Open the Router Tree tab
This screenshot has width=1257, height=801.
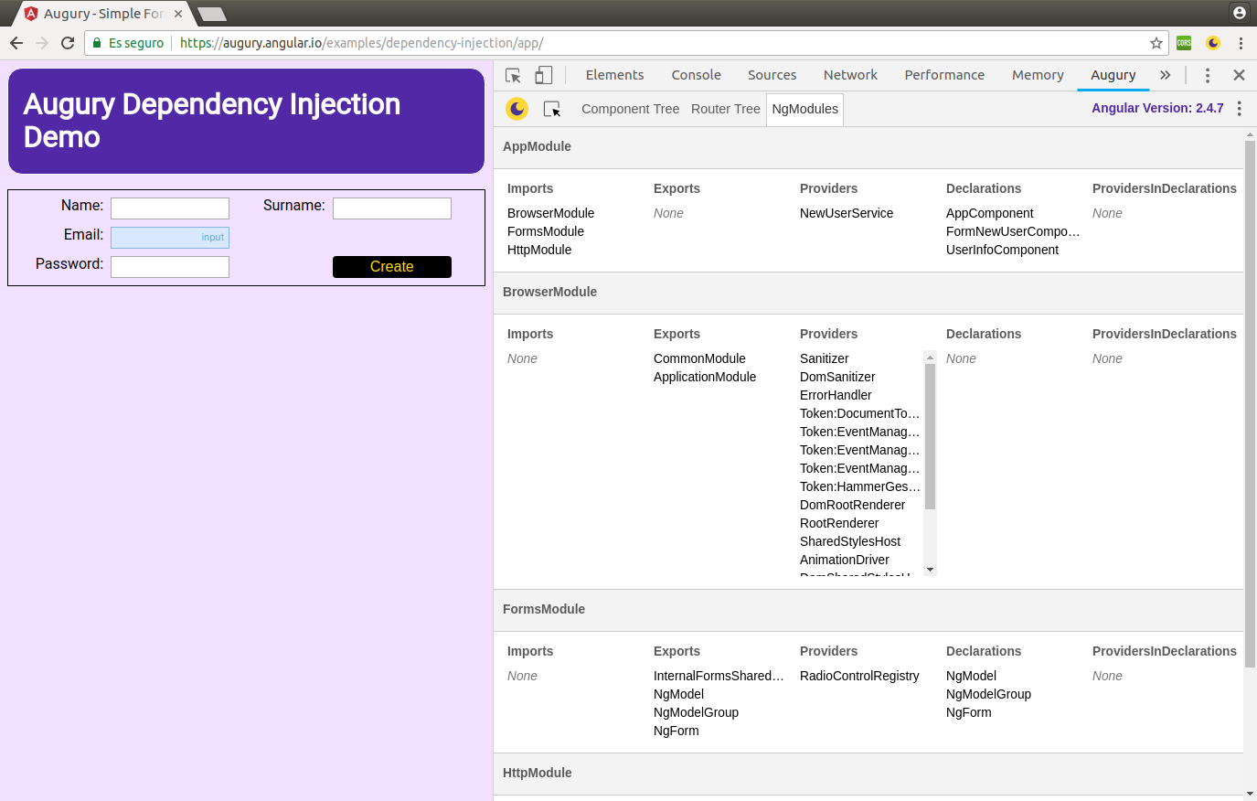(725, 109)
